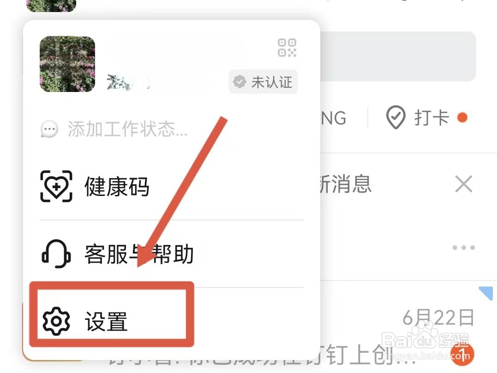
Task: Open 客服与帮助 menu entry
Action: pyautogui.click(x=172, y=254)
